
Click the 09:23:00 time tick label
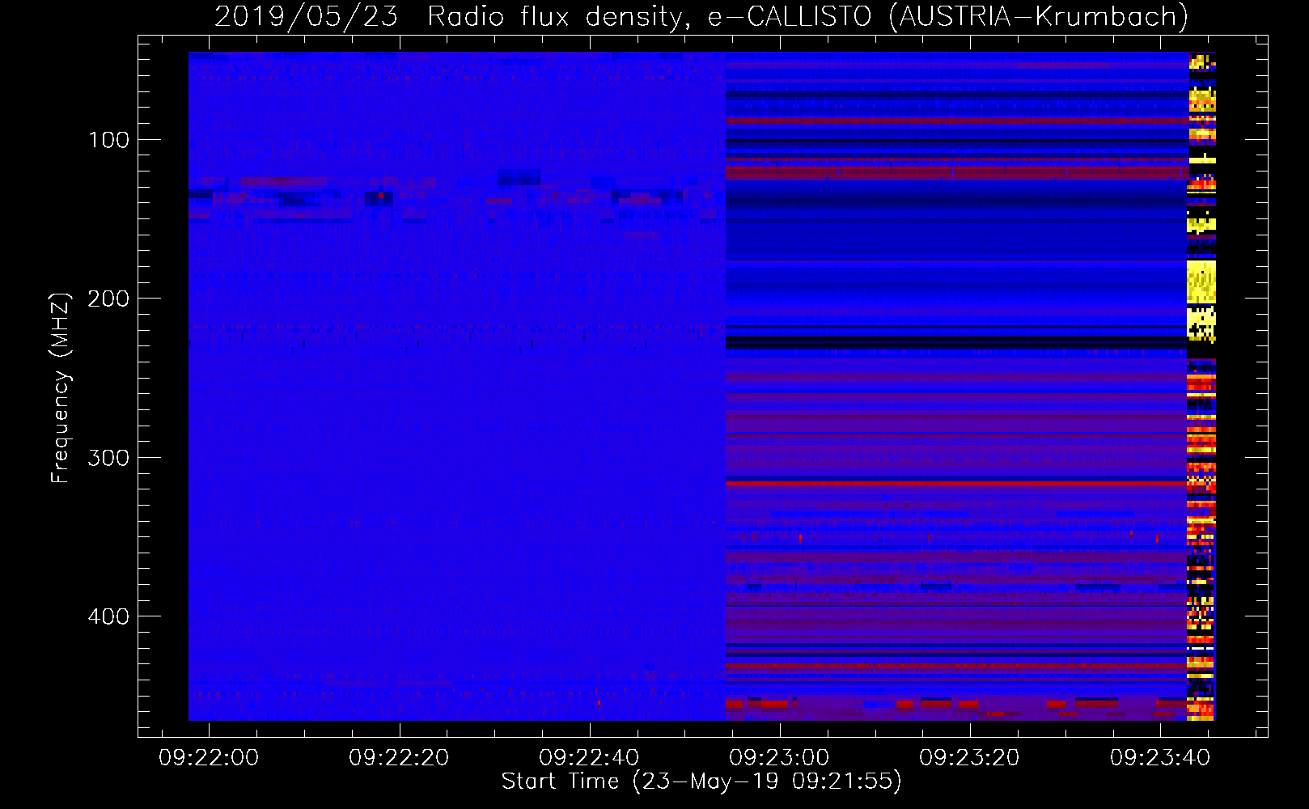779,758
